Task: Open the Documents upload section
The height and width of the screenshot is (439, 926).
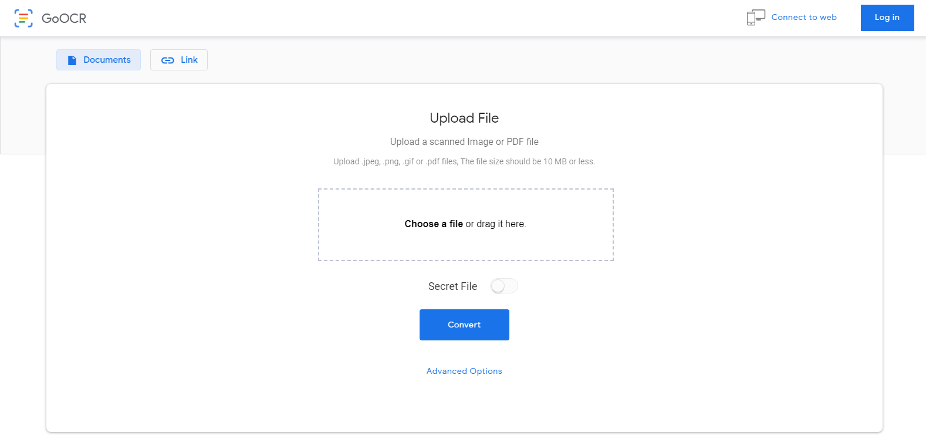Action: (98, 59)
